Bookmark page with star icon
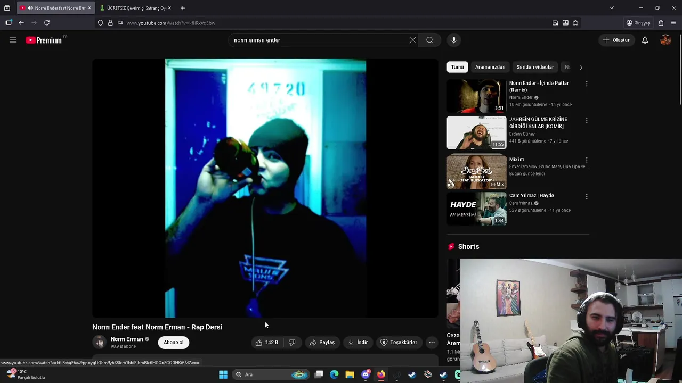682x383 pixels. (x=575, y=23)
